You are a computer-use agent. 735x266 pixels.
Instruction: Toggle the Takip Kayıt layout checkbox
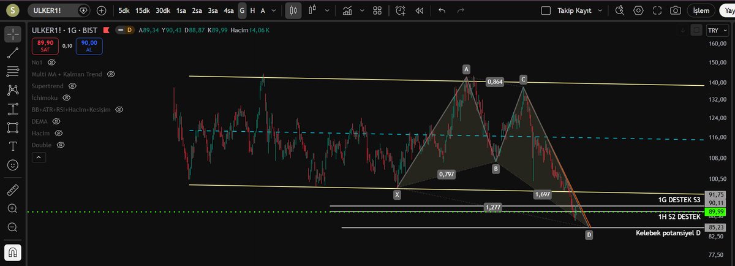pyautogui.click(x=546, y=10)
